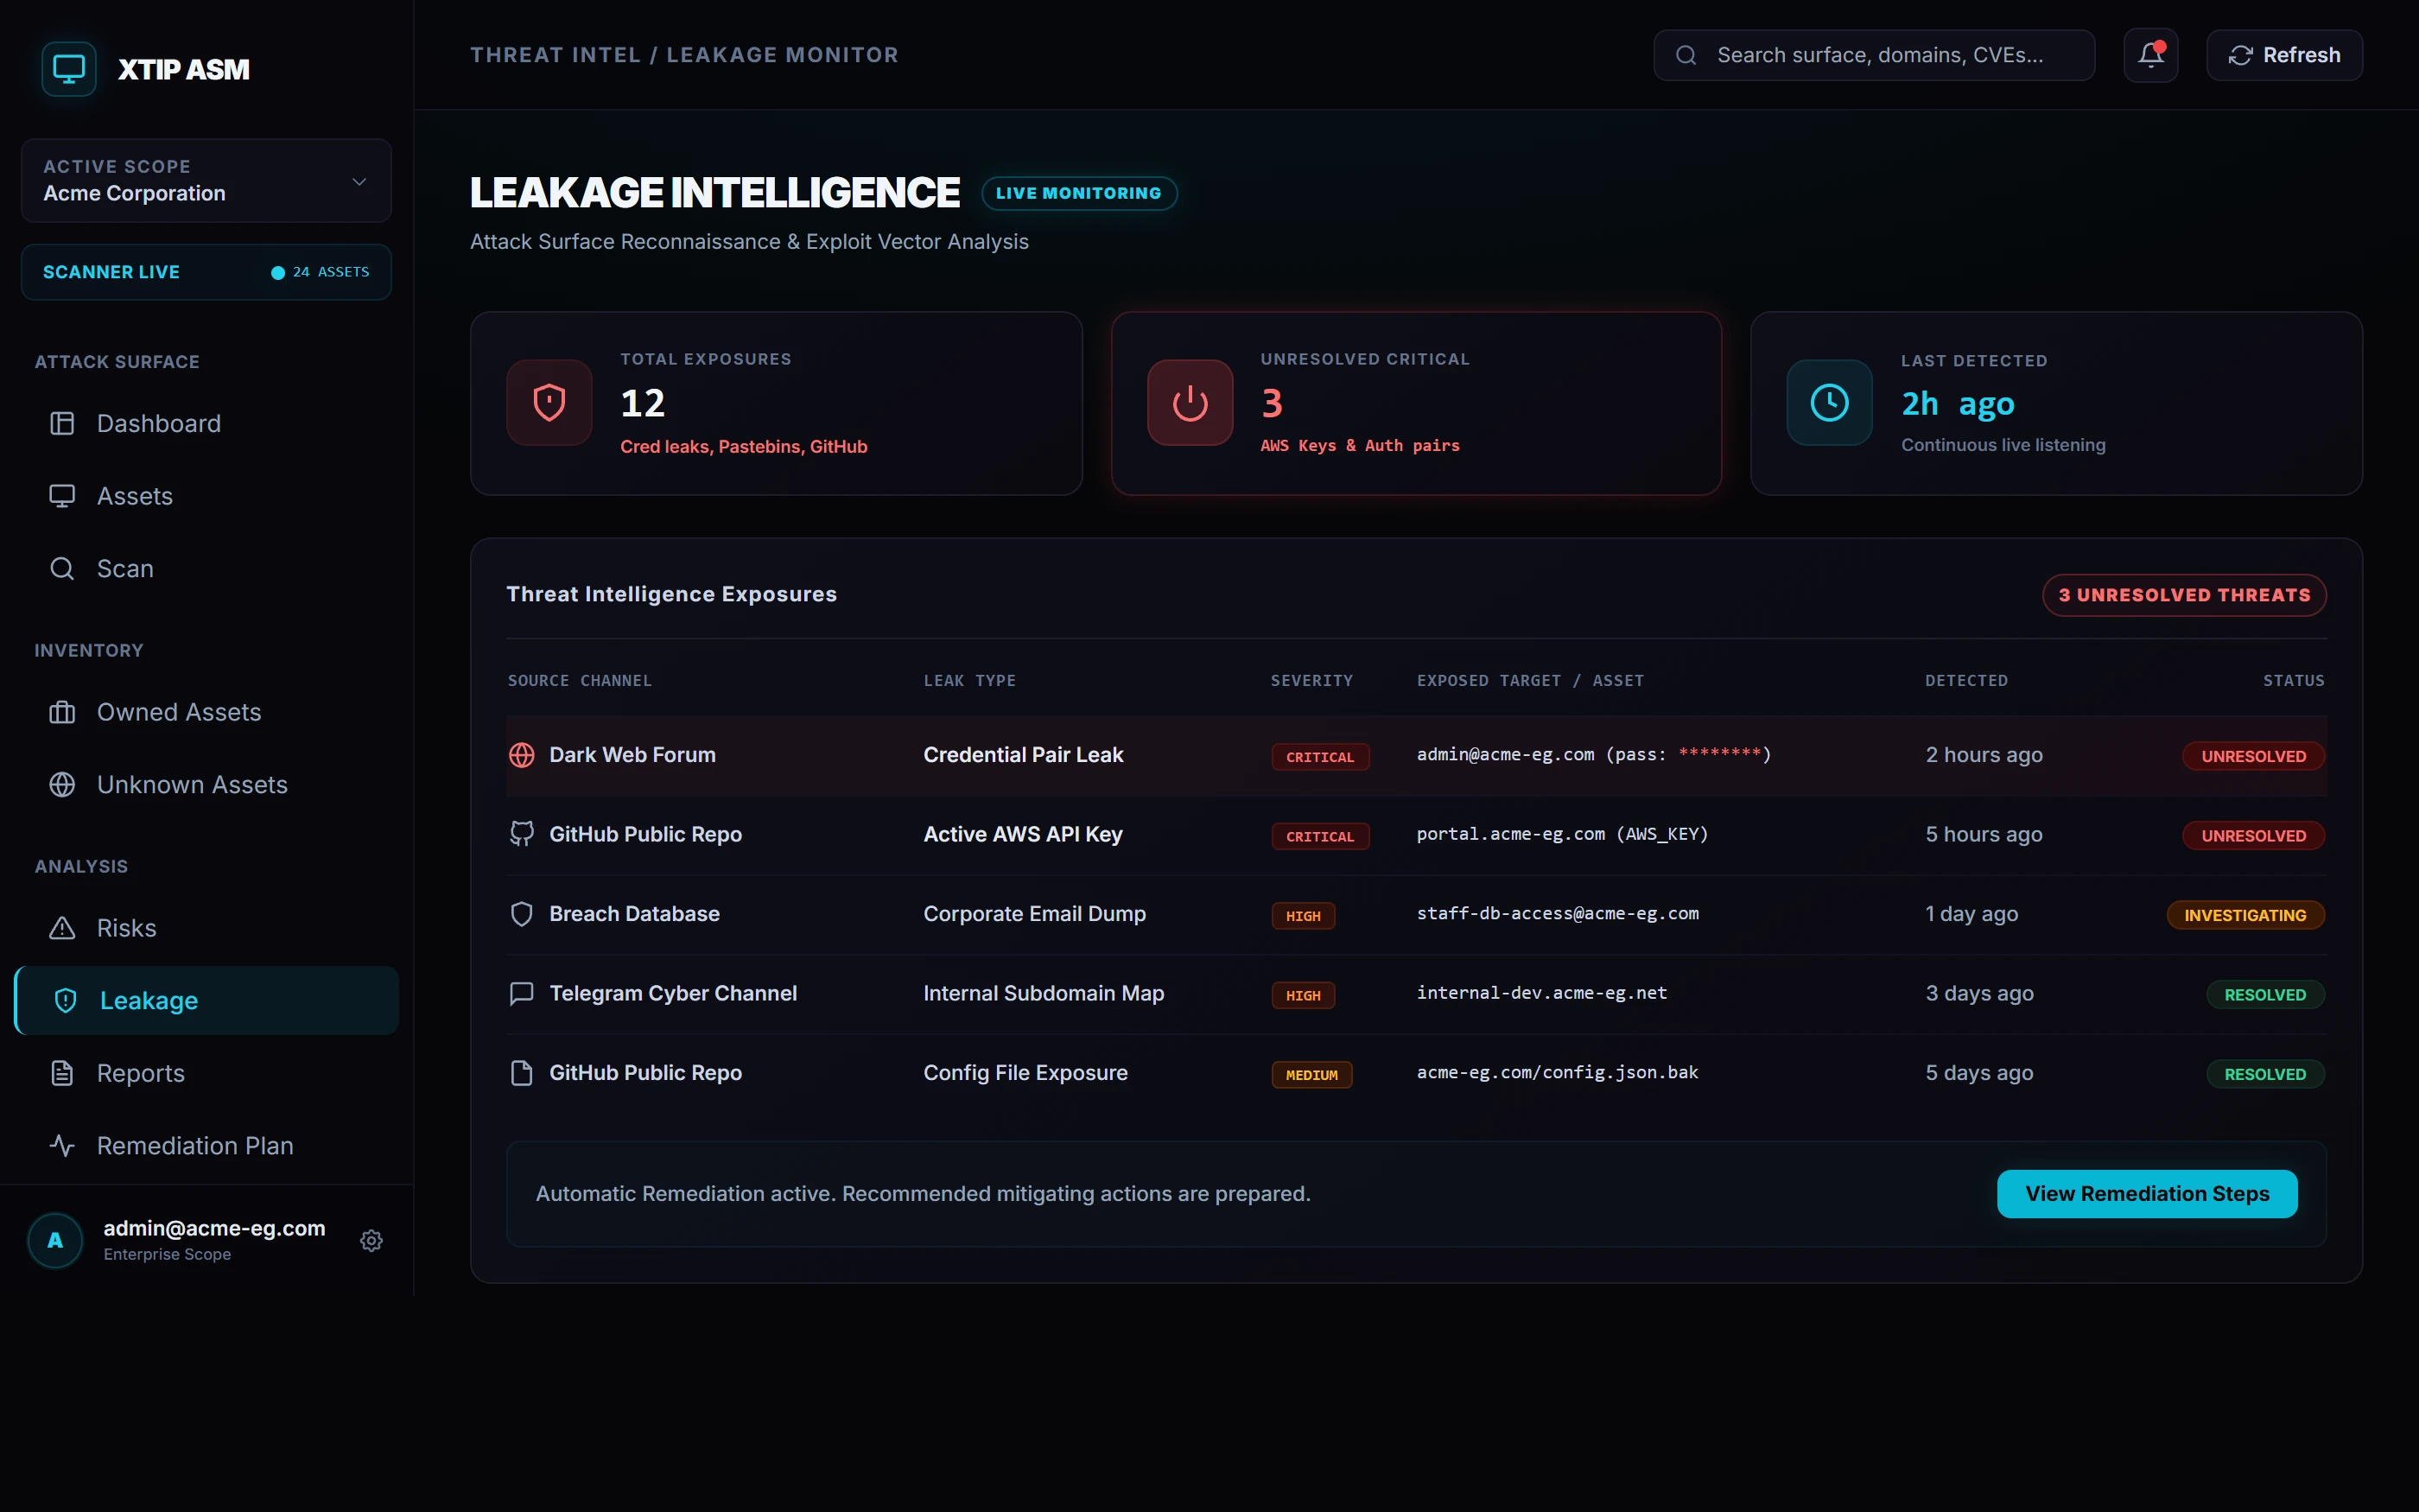
Task: Go to Assets in the sidebar
Action: (x=206, y=496)
